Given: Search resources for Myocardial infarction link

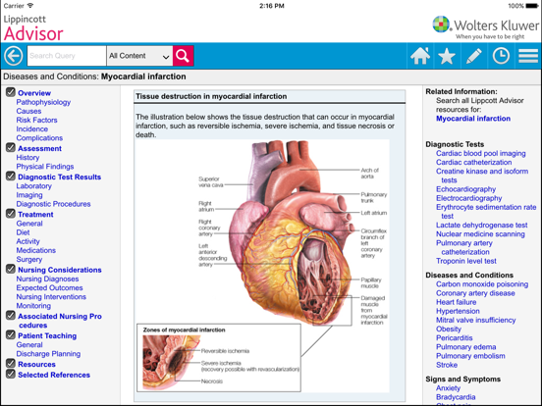Looking at the screenshot, I should (473, 119).
